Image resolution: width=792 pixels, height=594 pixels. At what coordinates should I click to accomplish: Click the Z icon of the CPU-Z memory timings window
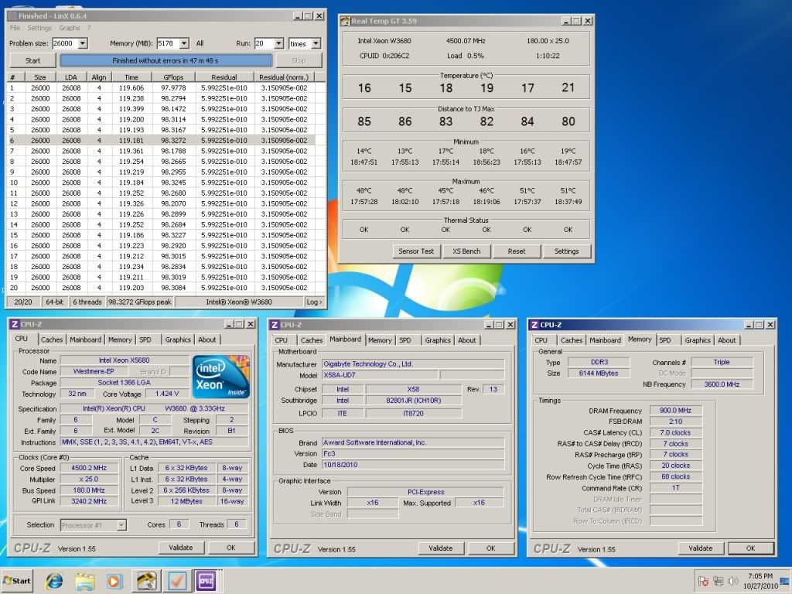534,325
